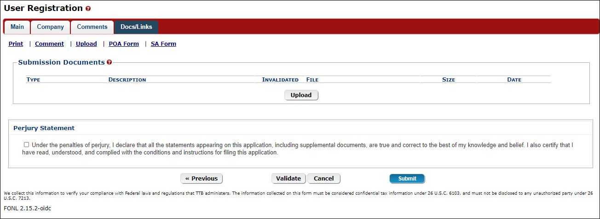This screenshot has height=219, width=600.
Task: Open the SA Form link
Action: [163, 44]
